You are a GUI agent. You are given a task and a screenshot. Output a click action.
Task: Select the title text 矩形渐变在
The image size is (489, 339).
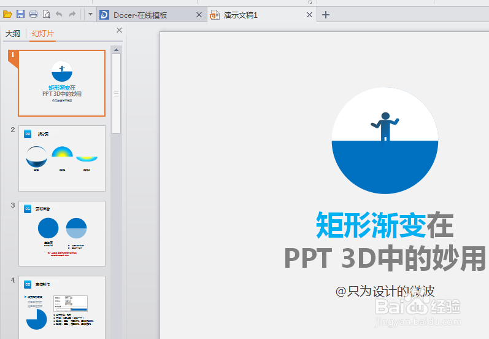point(385,225)
